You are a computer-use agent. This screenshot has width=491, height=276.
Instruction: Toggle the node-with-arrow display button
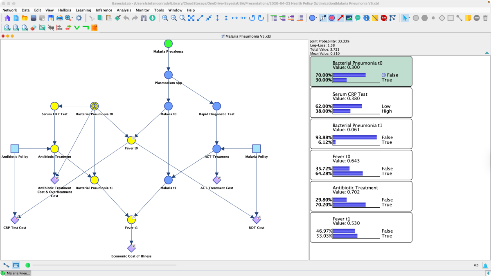click(x=323, y=18)
